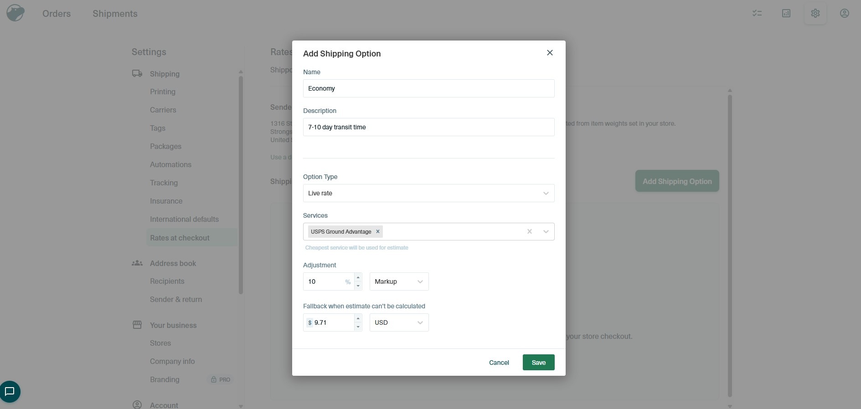
Task: Click the settings sidebar scrollbar
Action: tap(241, 185)
